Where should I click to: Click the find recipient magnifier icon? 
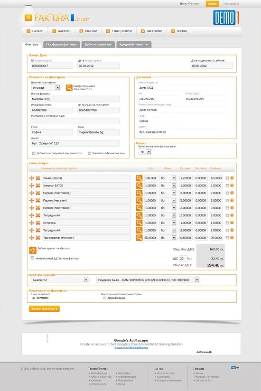point(69,87)
